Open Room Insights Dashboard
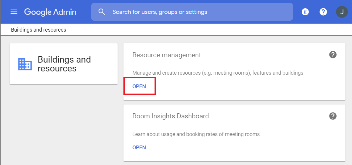Viewport: 352px width, 165px height. pyautogui.click(x=139, y=148)
